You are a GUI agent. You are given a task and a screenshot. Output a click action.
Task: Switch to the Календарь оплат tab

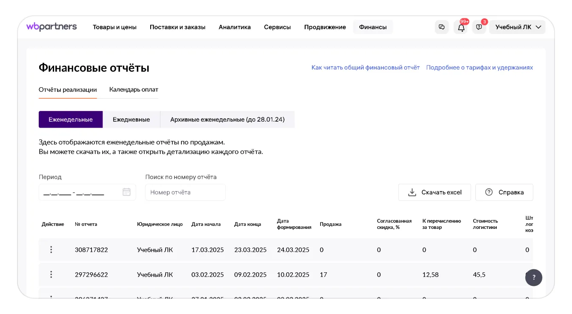pyautogui.click(x=134, y=90)
